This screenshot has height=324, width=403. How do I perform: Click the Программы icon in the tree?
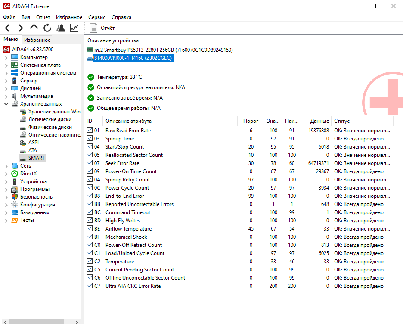tap(15, 189)
